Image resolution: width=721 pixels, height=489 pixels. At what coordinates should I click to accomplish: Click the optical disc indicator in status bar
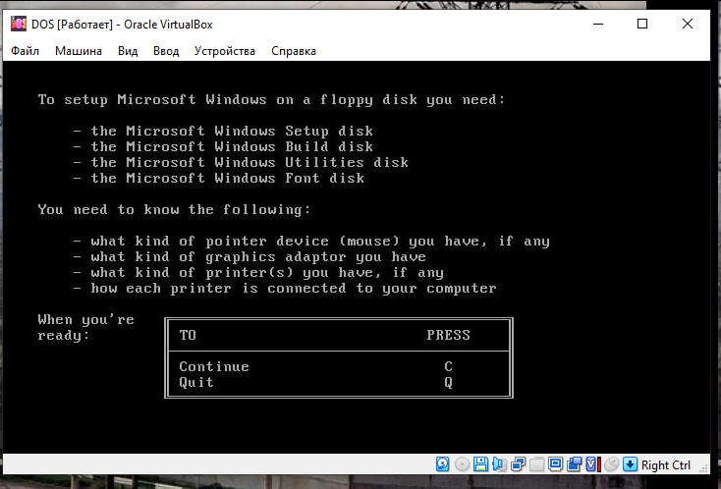coord(462,464)
